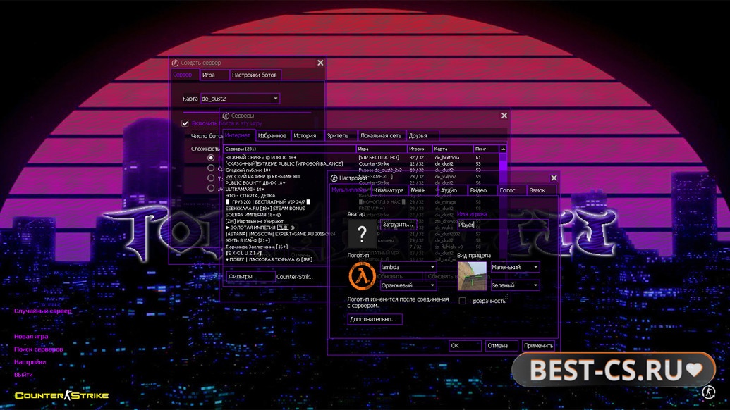Open the Зеленый crosshair color dropdown

click(515, 285)
